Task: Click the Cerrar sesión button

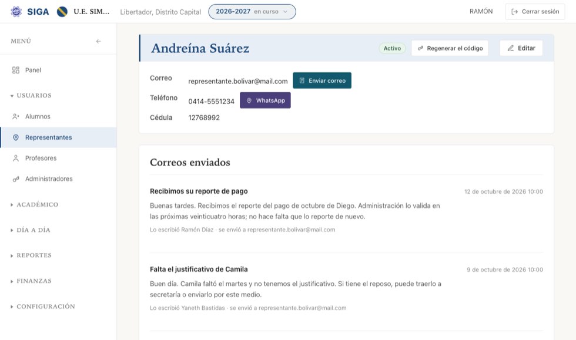Action: [535, 12]
